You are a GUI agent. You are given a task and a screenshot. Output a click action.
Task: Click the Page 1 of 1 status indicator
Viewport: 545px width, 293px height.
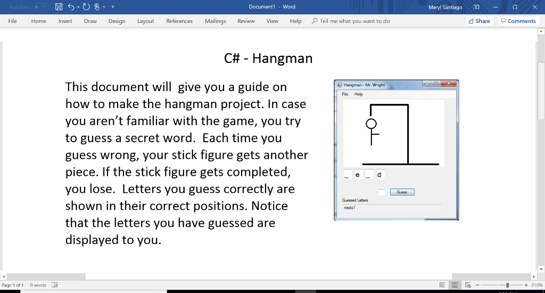tap(13, 285)
